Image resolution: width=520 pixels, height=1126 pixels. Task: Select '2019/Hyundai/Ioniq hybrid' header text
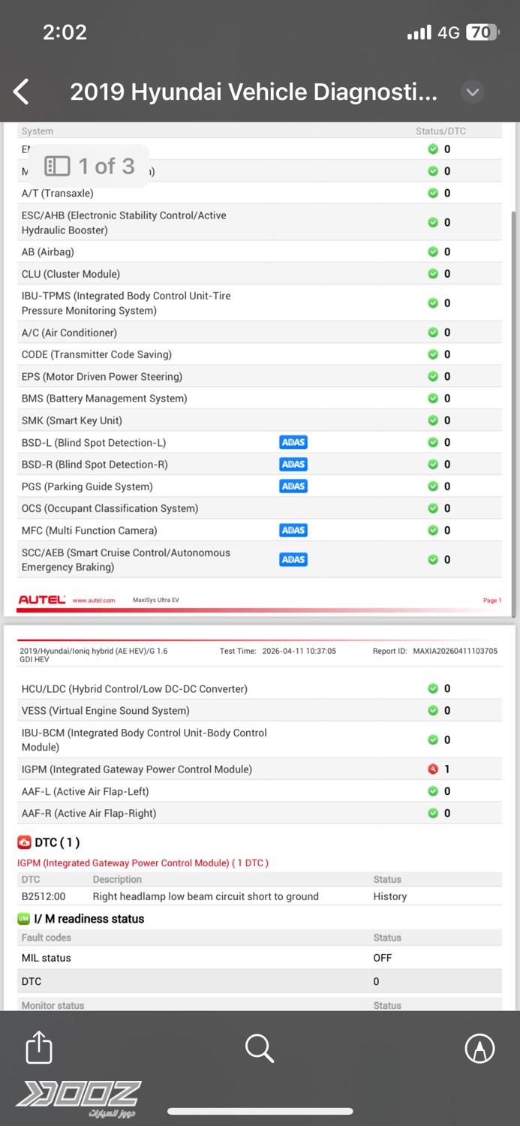(94, 655)
